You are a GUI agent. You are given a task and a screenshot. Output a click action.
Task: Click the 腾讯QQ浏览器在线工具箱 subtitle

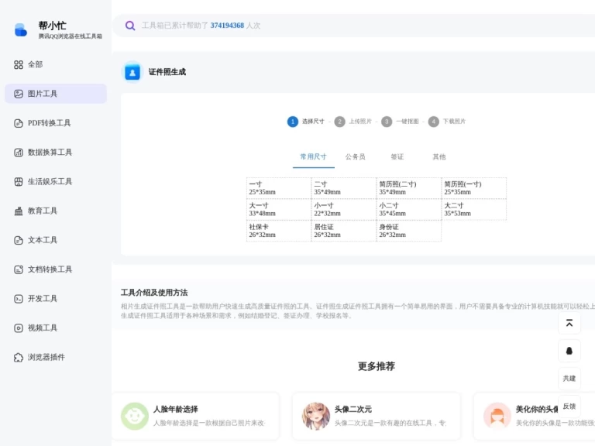coord(71,36)
